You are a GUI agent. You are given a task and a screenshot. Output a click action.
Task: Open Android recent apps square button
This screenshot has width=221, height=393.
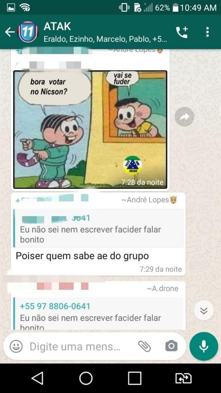135,378
